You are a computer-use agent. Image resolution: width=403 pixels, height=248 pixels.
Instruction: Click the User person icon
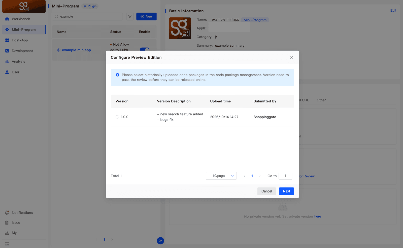click(x=7, y=72)
